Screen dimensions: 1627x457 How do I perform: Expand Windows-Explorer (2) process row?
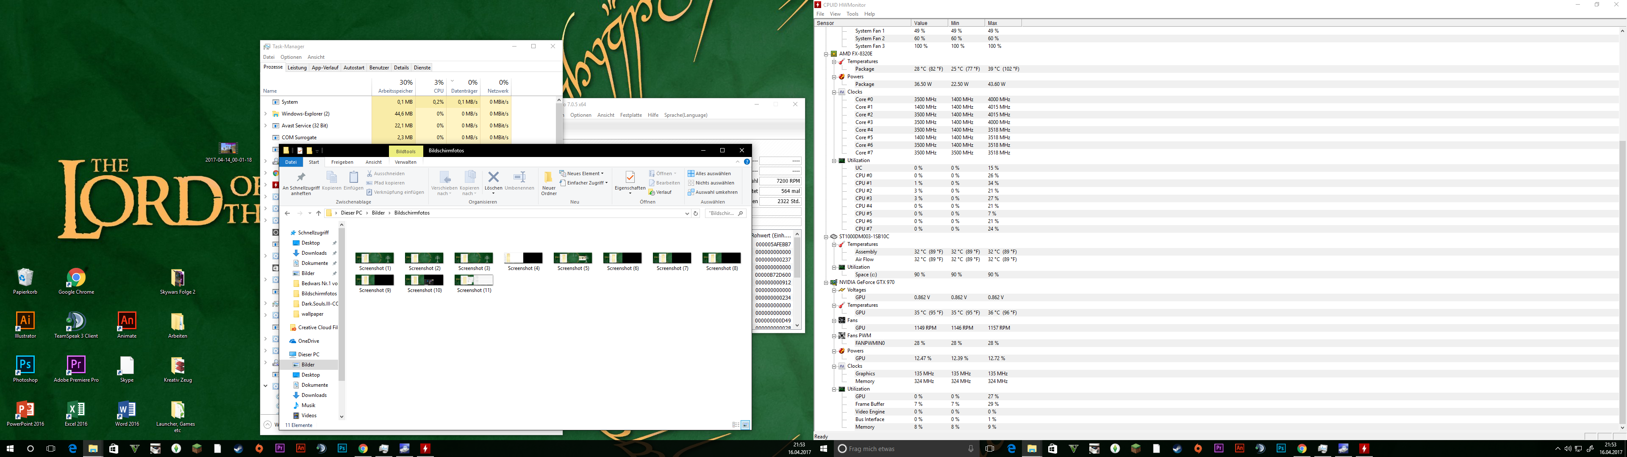(266, 114)
